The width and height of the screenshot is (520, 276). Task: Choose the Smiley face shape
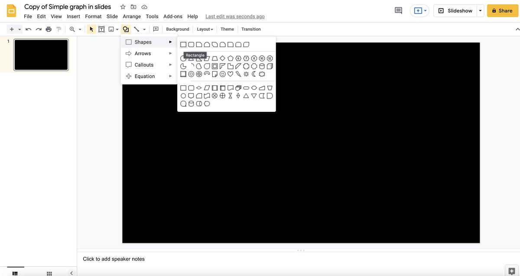point(222,74)
